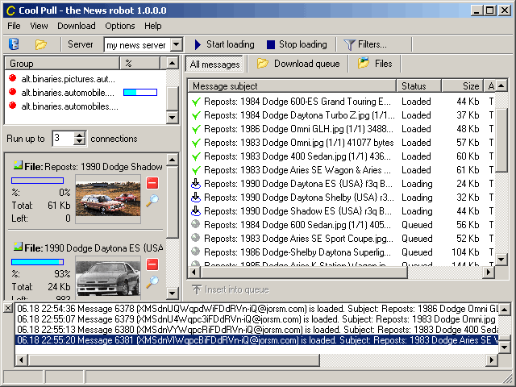Click the connections number field

pos(63,138)
